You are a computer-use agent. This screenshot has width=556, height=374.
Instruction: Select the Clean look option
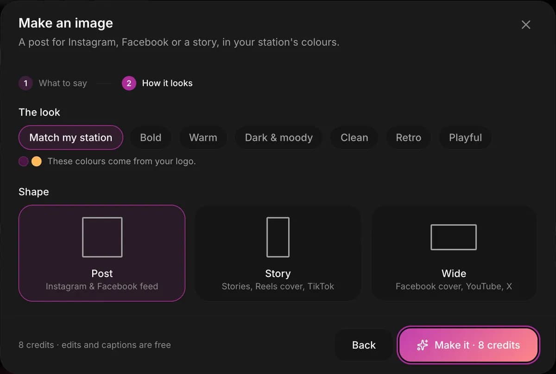click(354, 138)
